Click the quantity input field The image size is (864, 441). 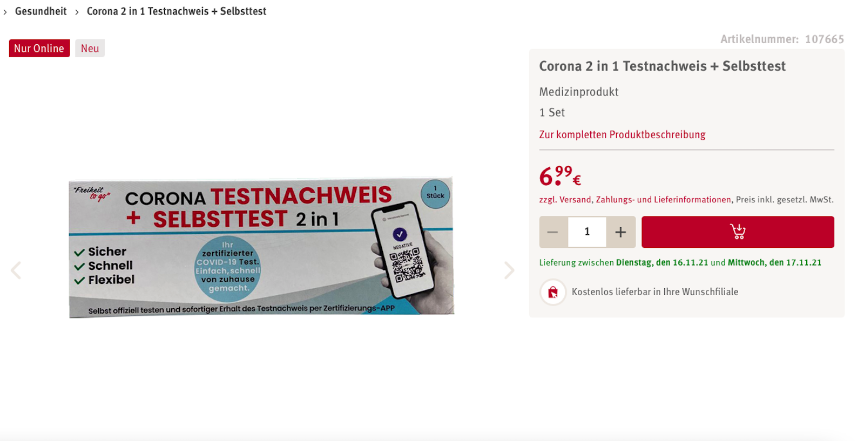(587, 232)
